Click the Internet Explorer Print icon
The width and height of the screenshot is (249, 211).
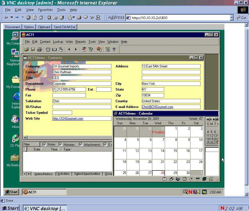[x=79, y=17]
